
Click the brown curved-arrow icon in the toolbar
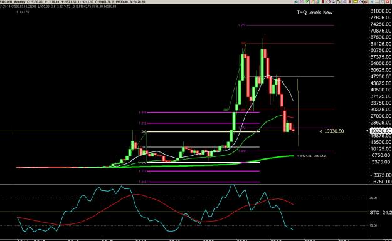point(366,1)
